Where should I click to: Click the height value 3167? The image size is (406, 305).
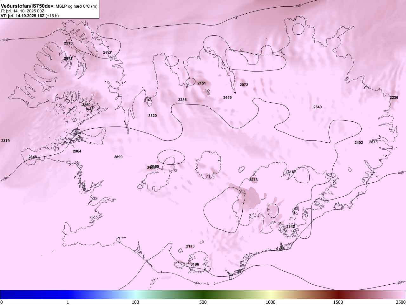(292, 172)
